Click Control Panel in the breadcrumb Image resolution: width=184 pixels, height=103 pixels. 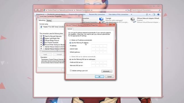coord(52,10)
